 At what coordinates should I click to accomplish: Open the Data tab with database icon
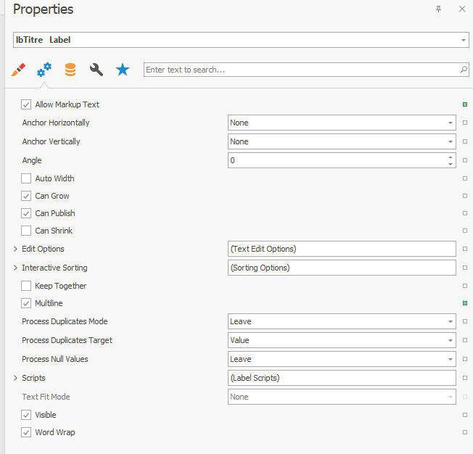pyautogui.click(x=70, y=70)
